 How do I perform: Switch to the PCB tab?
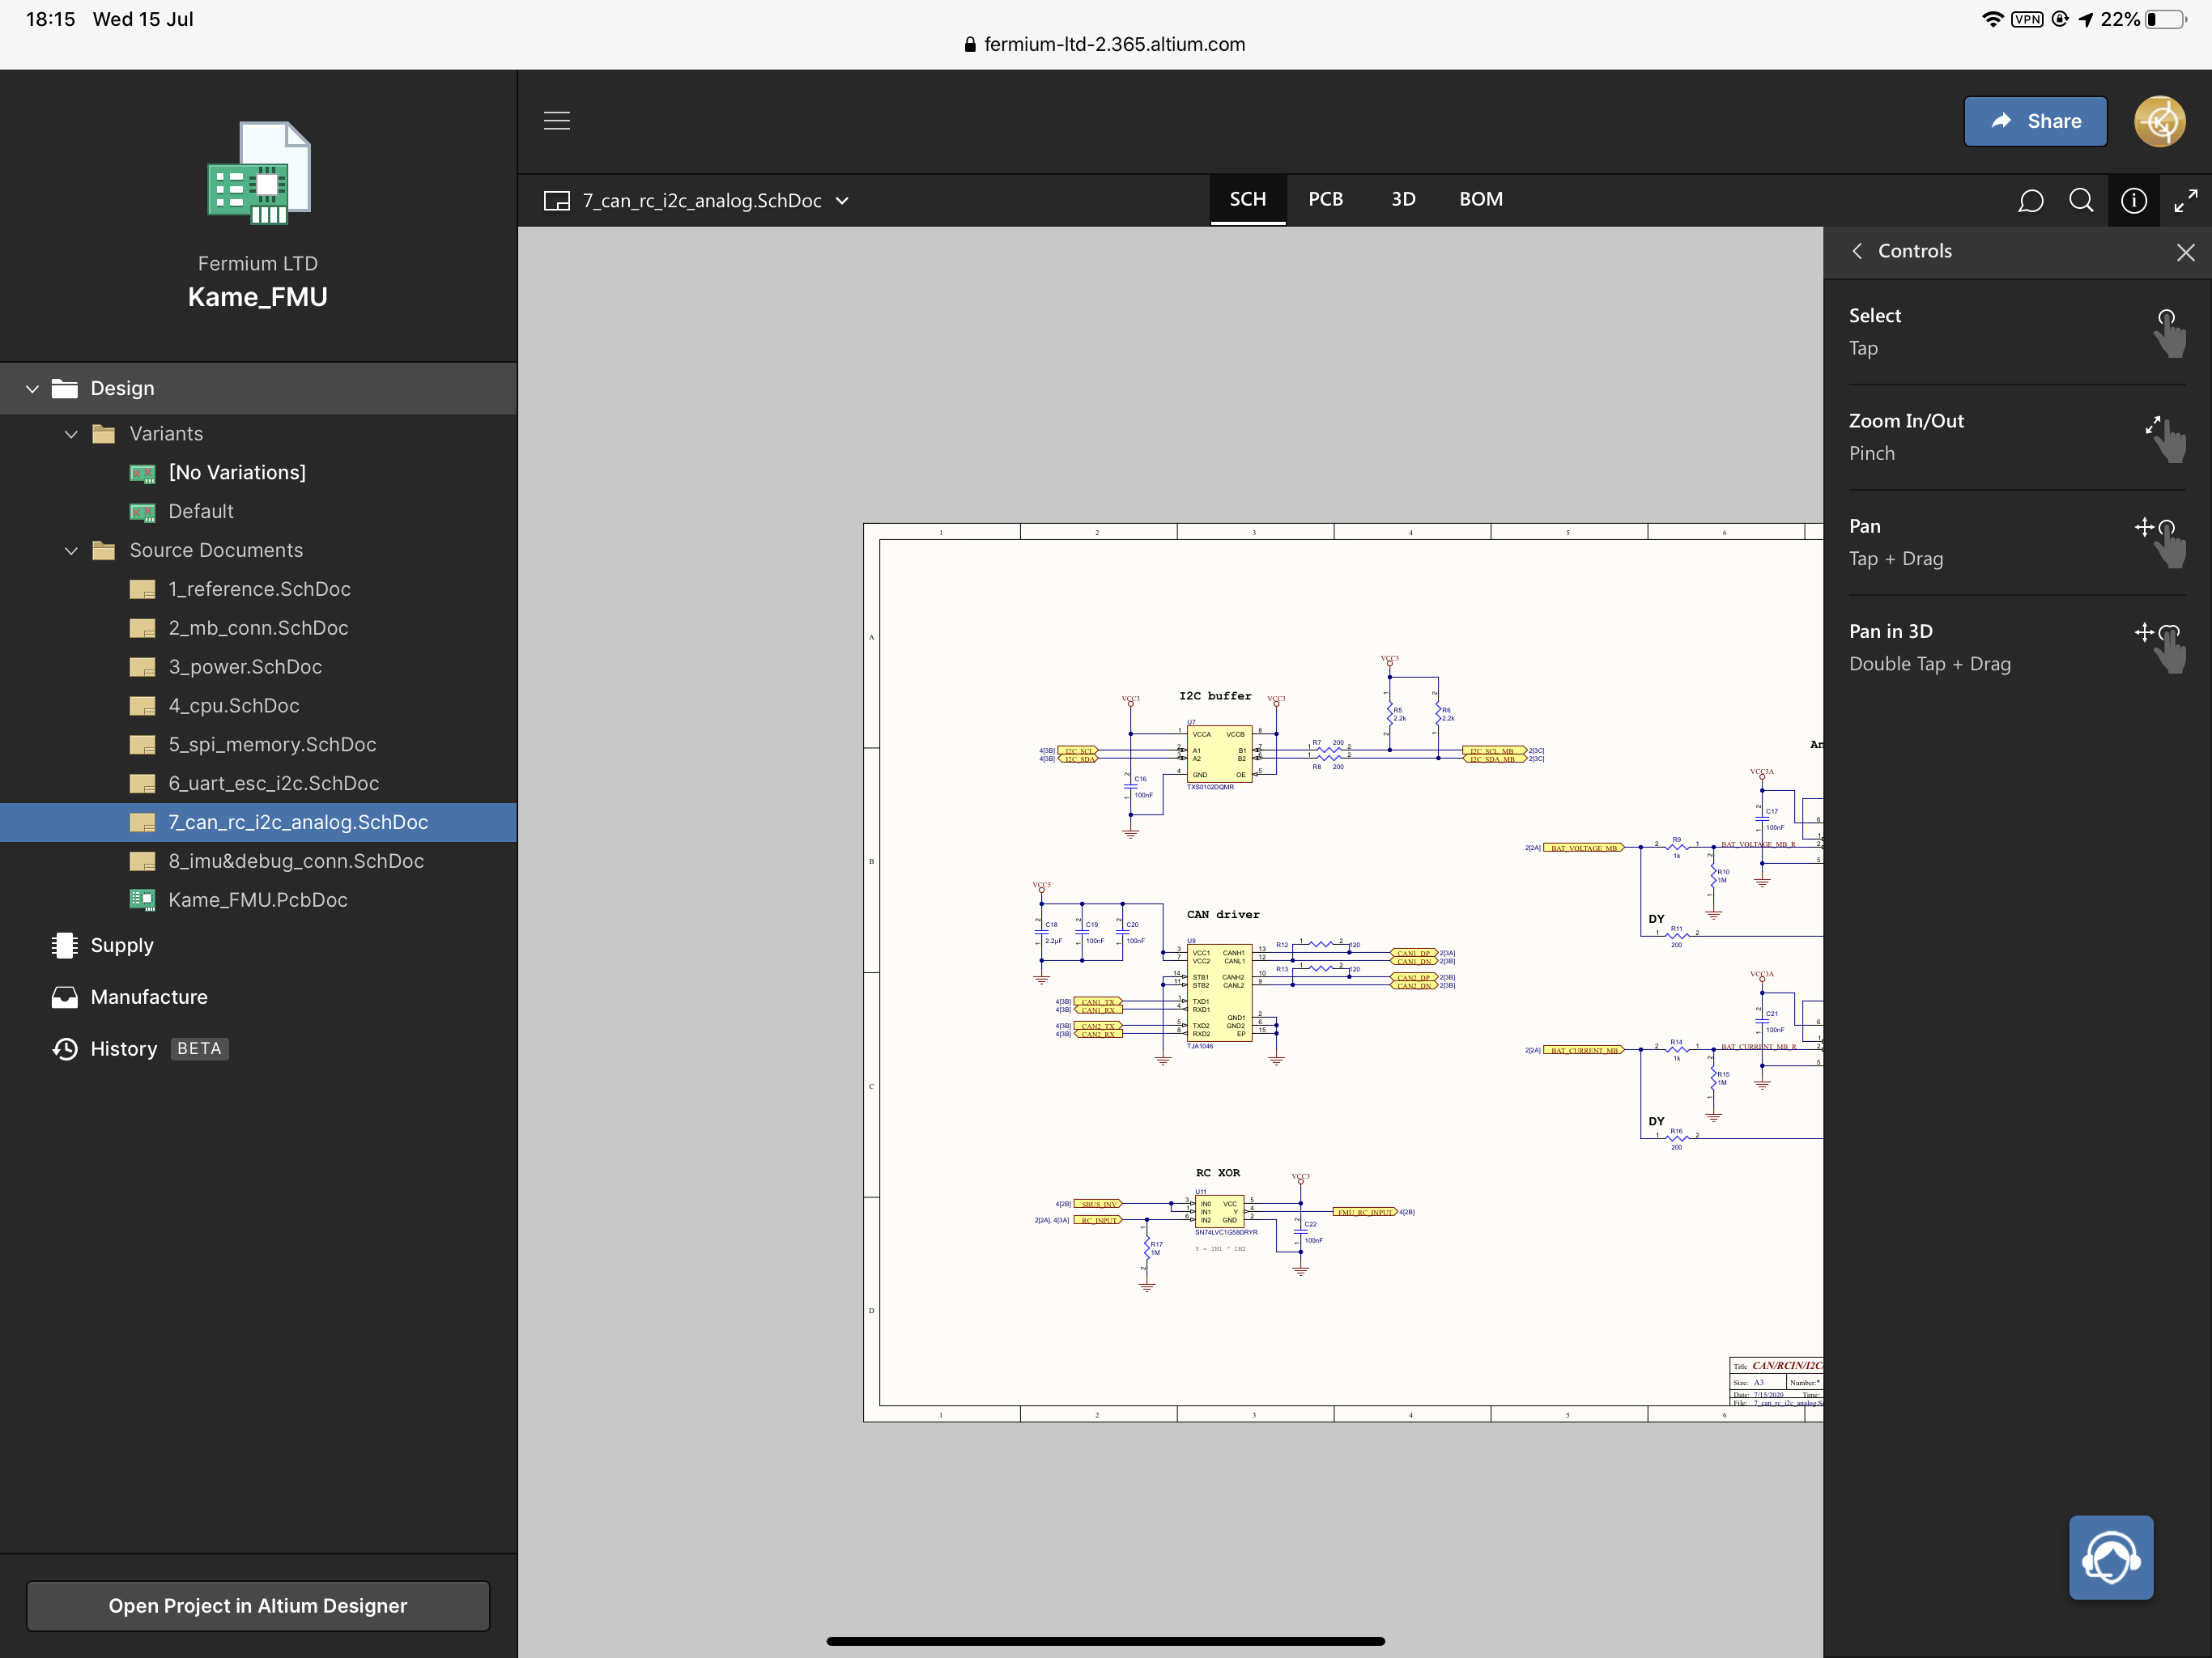[x=1326, y=199]
